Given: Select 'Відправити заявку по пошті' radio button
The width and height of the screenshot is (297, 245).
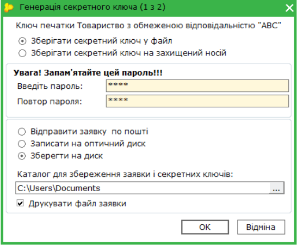Looking at the screenshot, I should [22, 132].
